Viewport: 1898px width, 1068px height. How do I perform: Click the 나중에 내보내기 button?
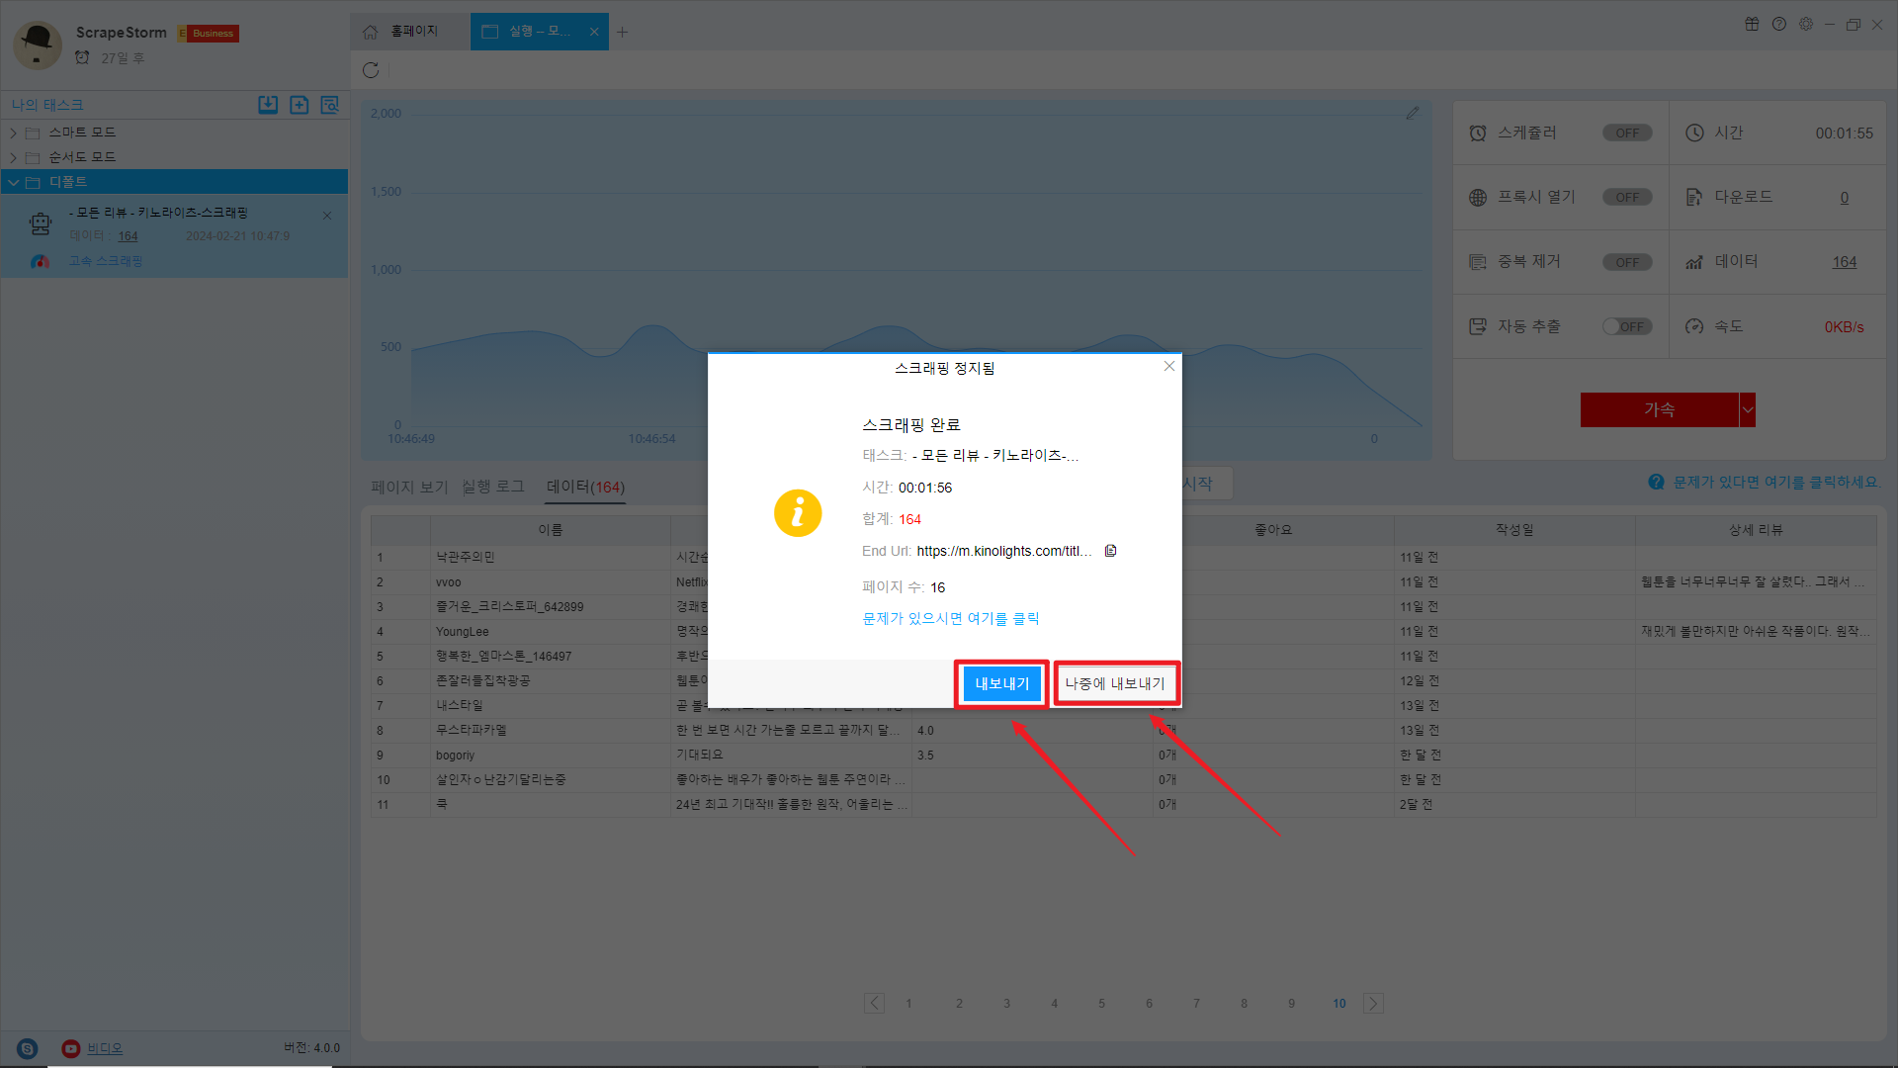pos(1115,683)
